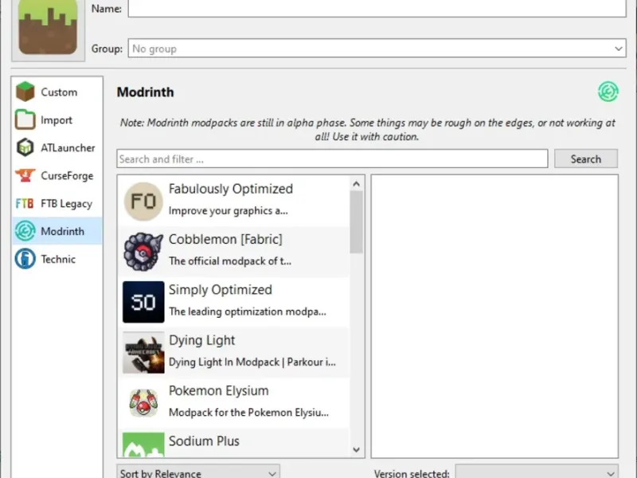The width and height of the screenshot is (637, 478).
Task: Click the Simply Optimized SO icon
Action: [x=143, y=302]
